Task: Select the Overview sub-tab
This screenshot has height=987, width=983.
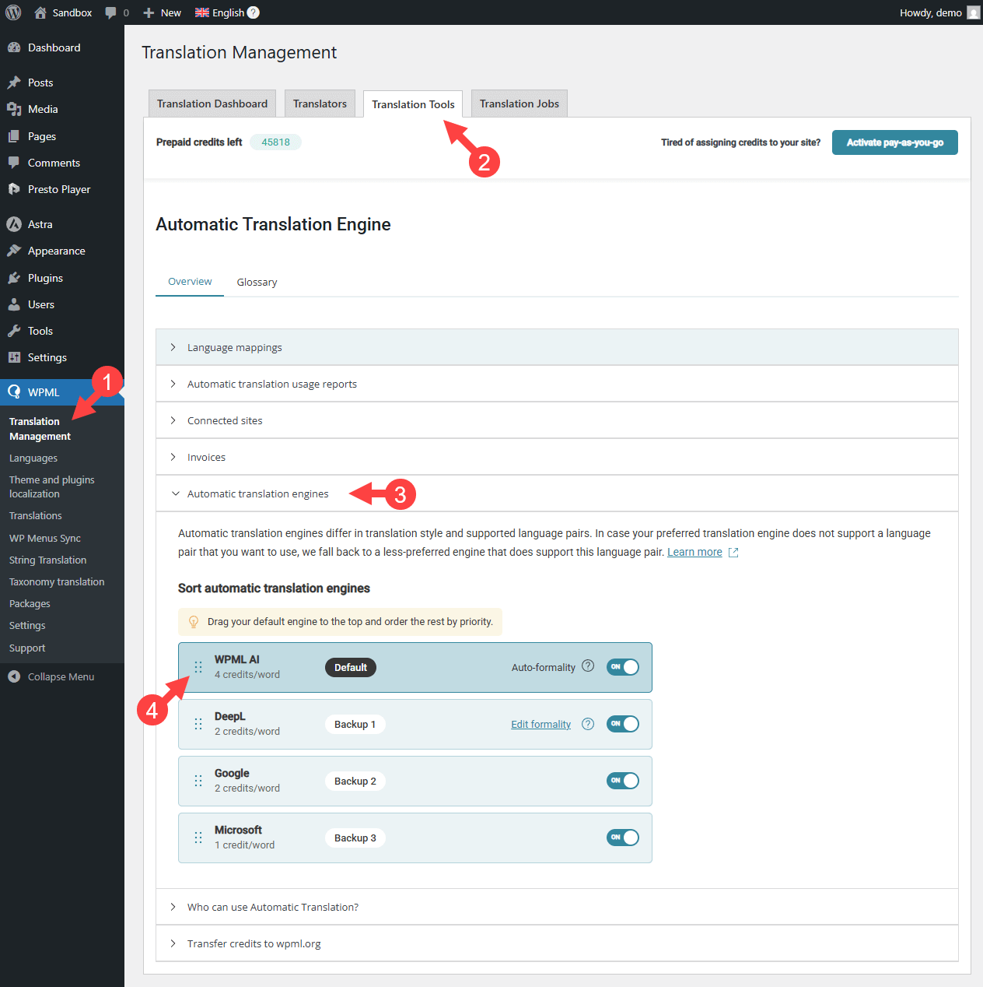Action: point(190,282)
